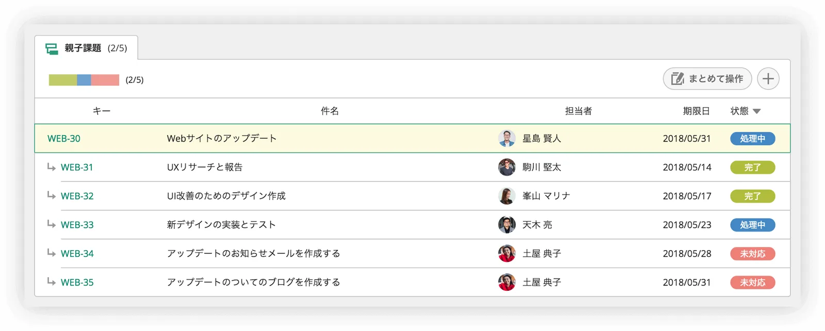Click 土屋 典子 avatar in WEB-34 row

tap(507, 254)
